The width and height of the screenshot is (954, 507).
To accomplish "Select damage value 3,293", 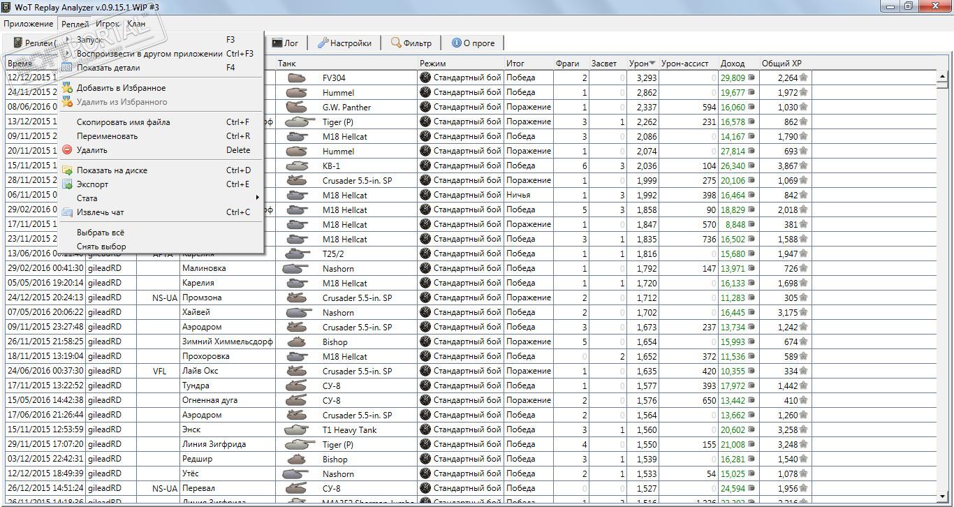I will coord(646,78).
